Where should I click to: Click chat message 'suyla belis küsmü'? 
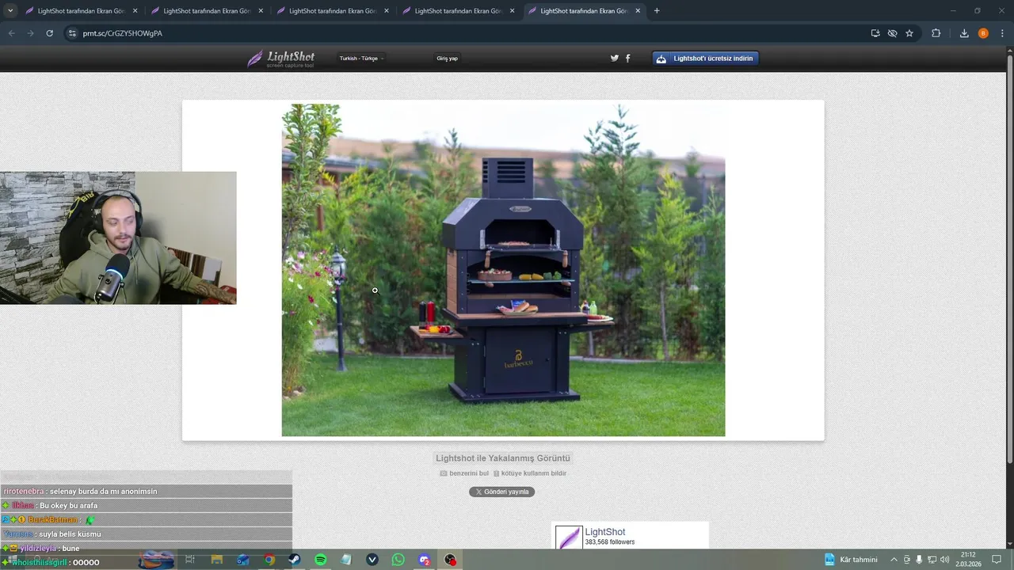pyautogui.click(x=70, y=534)
